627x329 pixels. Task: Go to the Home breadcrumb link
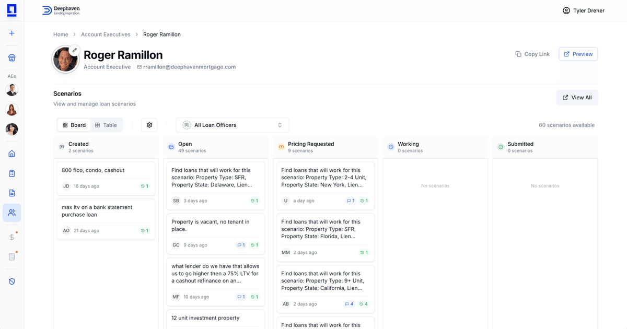(61, 34)
